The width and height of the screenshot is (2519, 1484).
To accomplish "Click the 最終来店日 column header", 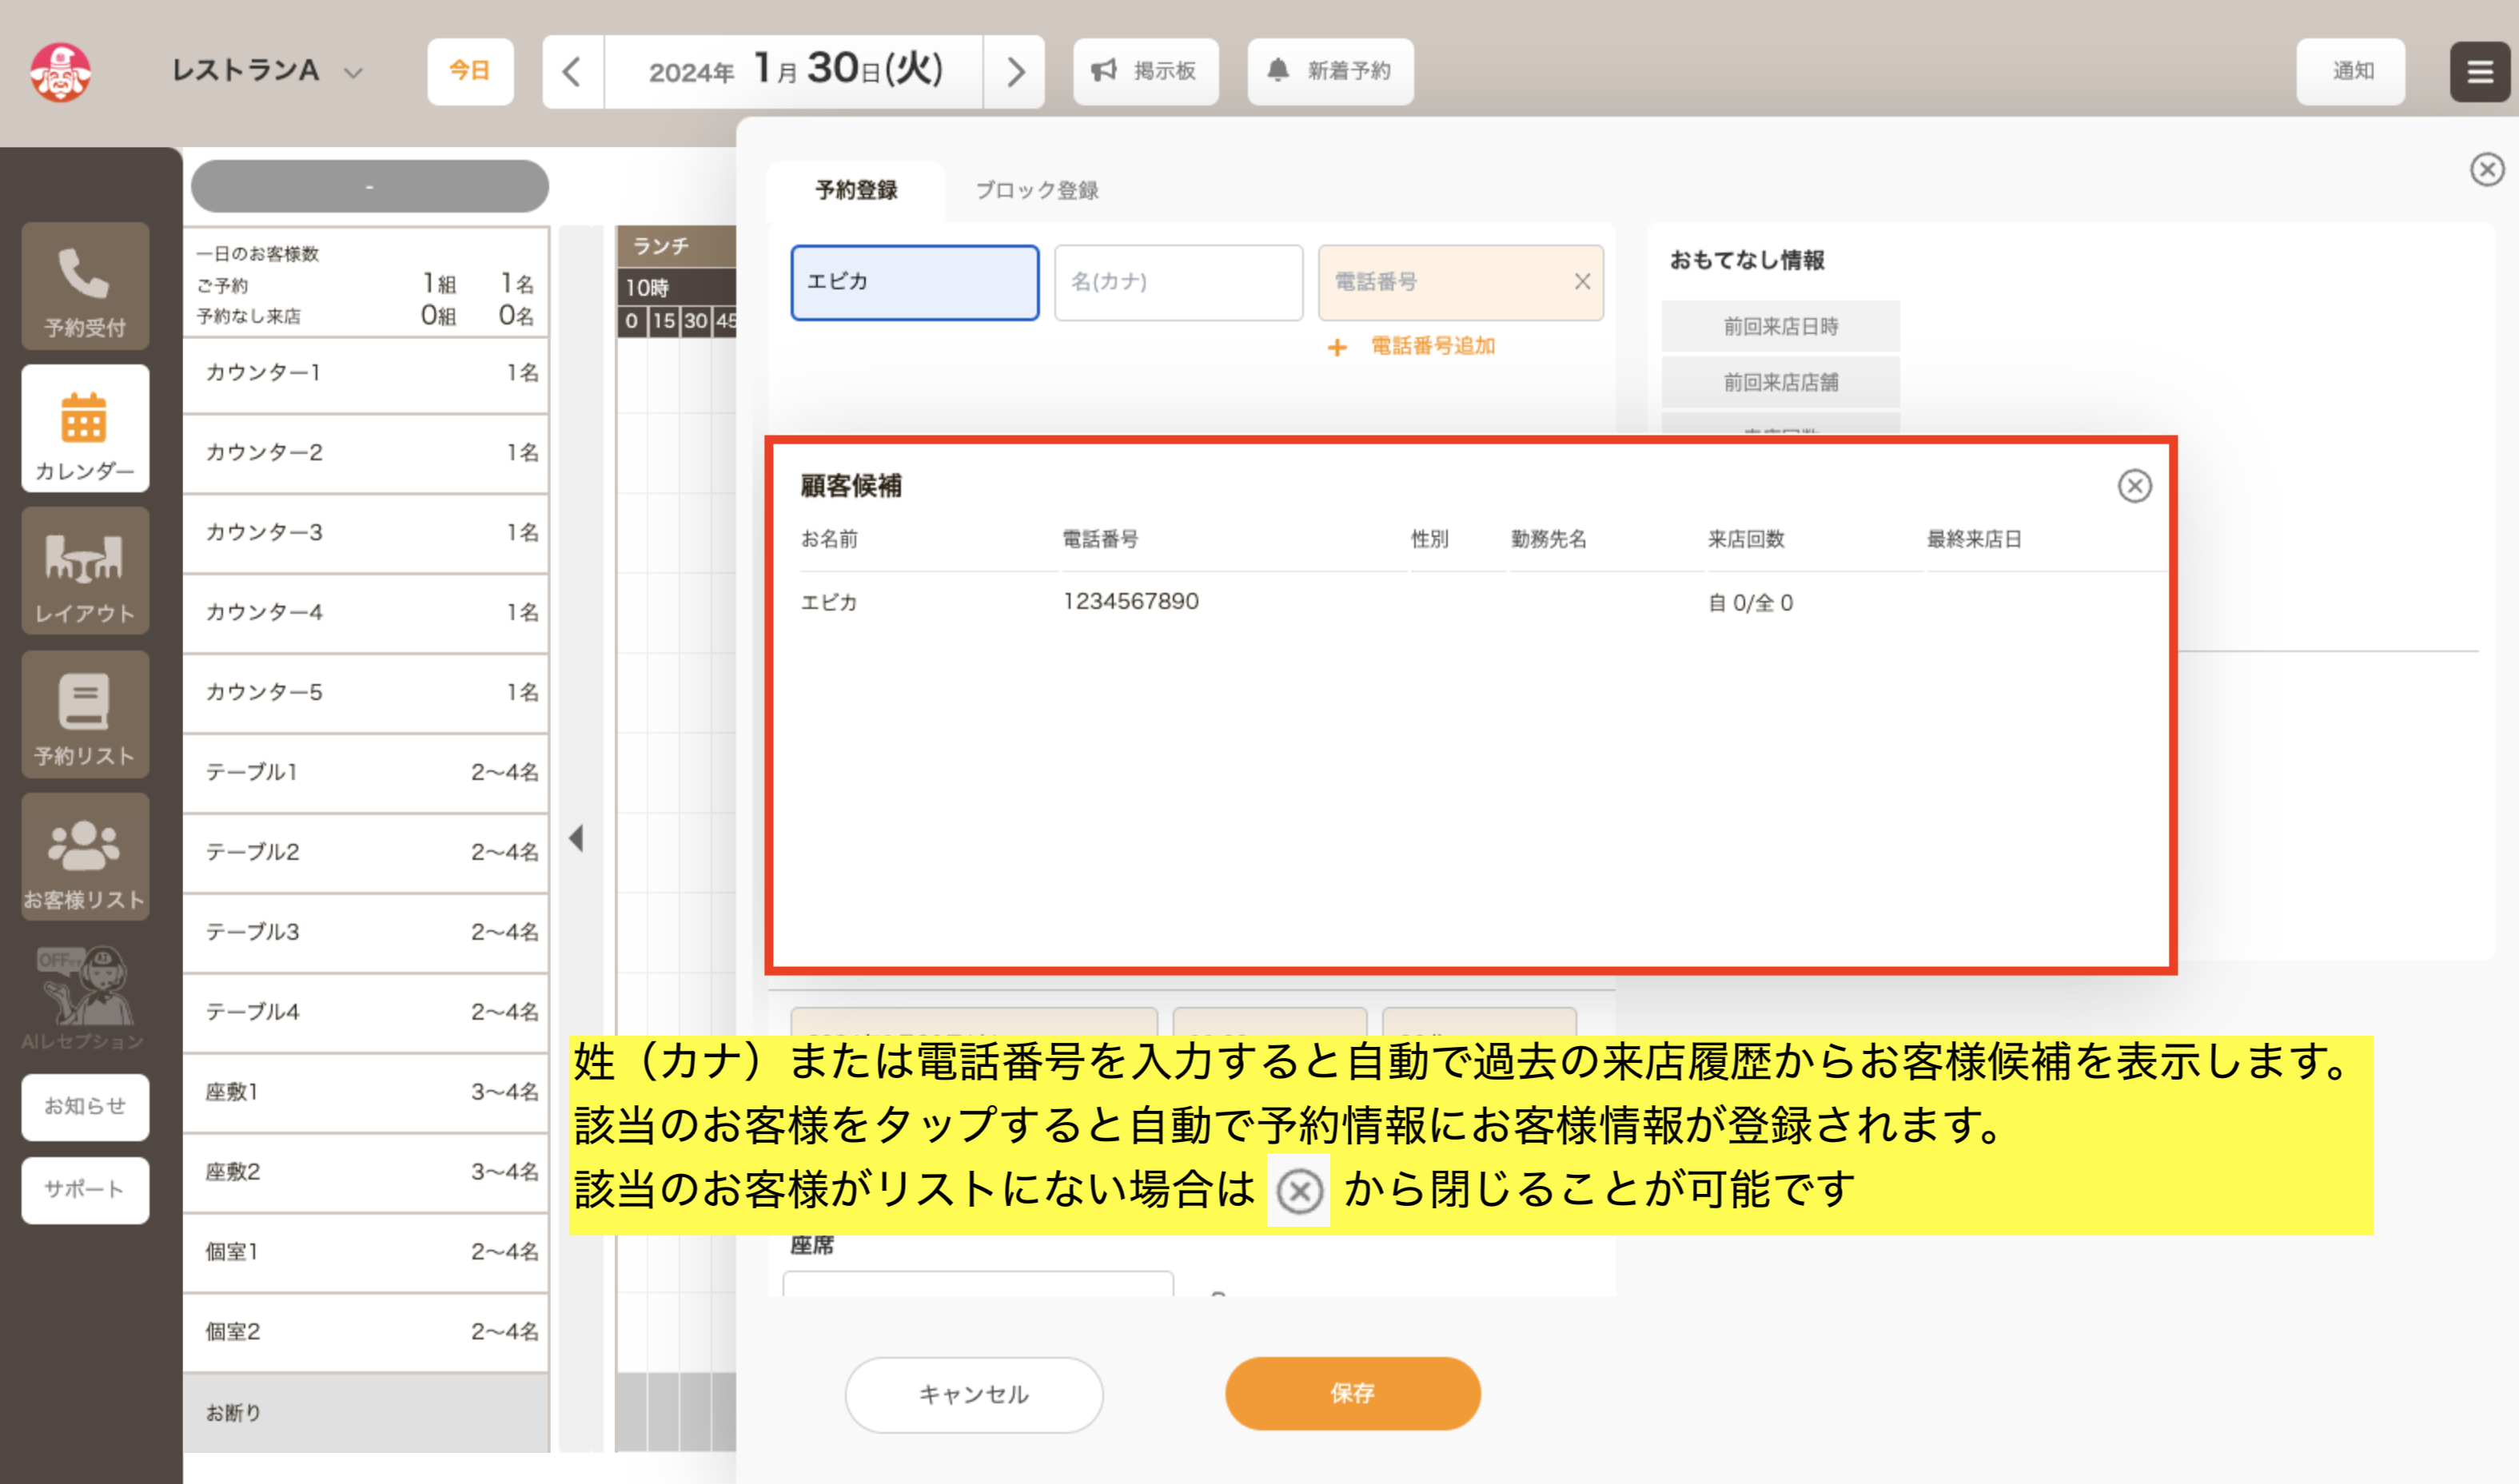I will point(1974,540).
